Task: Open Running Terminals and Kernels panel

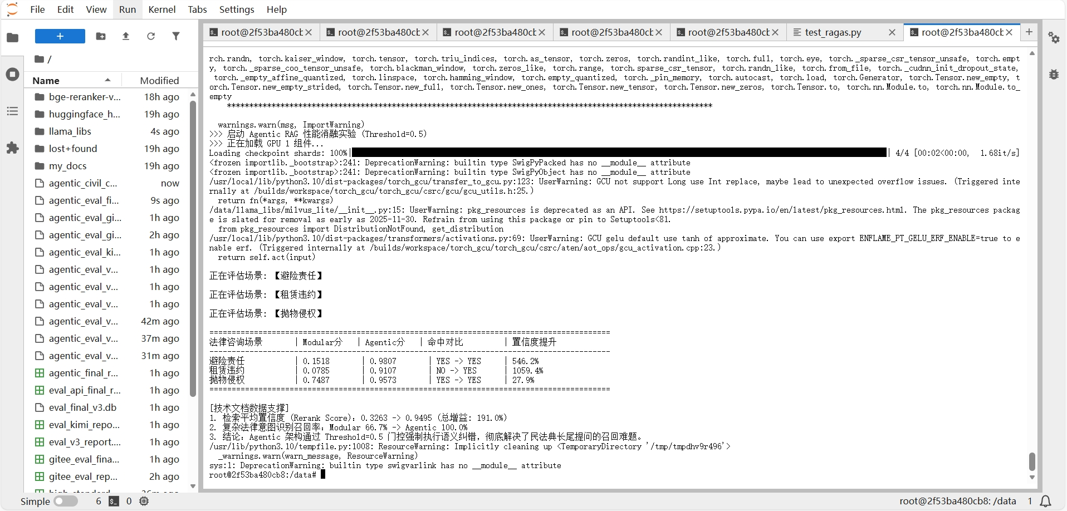Action: pos(12,75)
